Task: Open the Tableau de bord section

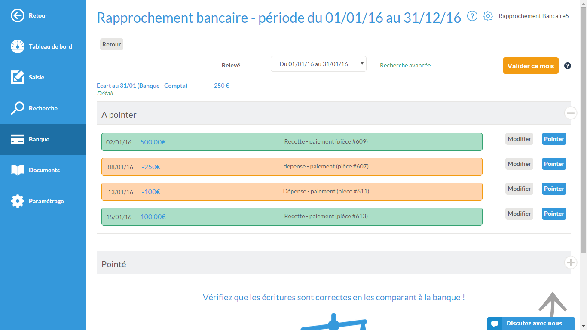Action: click(18, 46)
